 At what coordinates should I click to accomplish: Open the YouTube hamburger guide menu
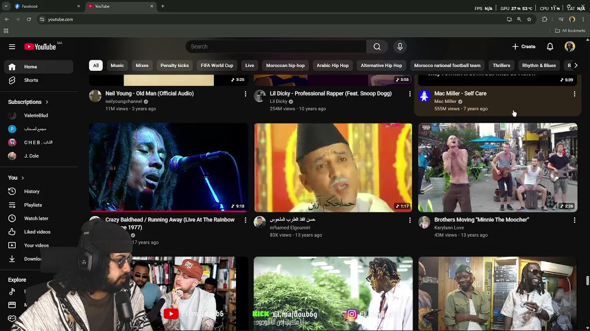pyautogui.click(x=12, y=46)
